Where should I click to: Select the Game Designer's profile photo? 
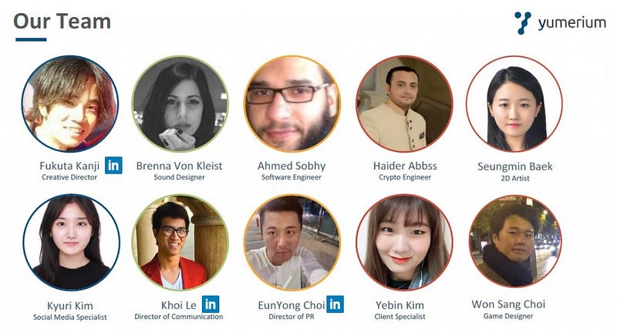click(x=515, y=241)
